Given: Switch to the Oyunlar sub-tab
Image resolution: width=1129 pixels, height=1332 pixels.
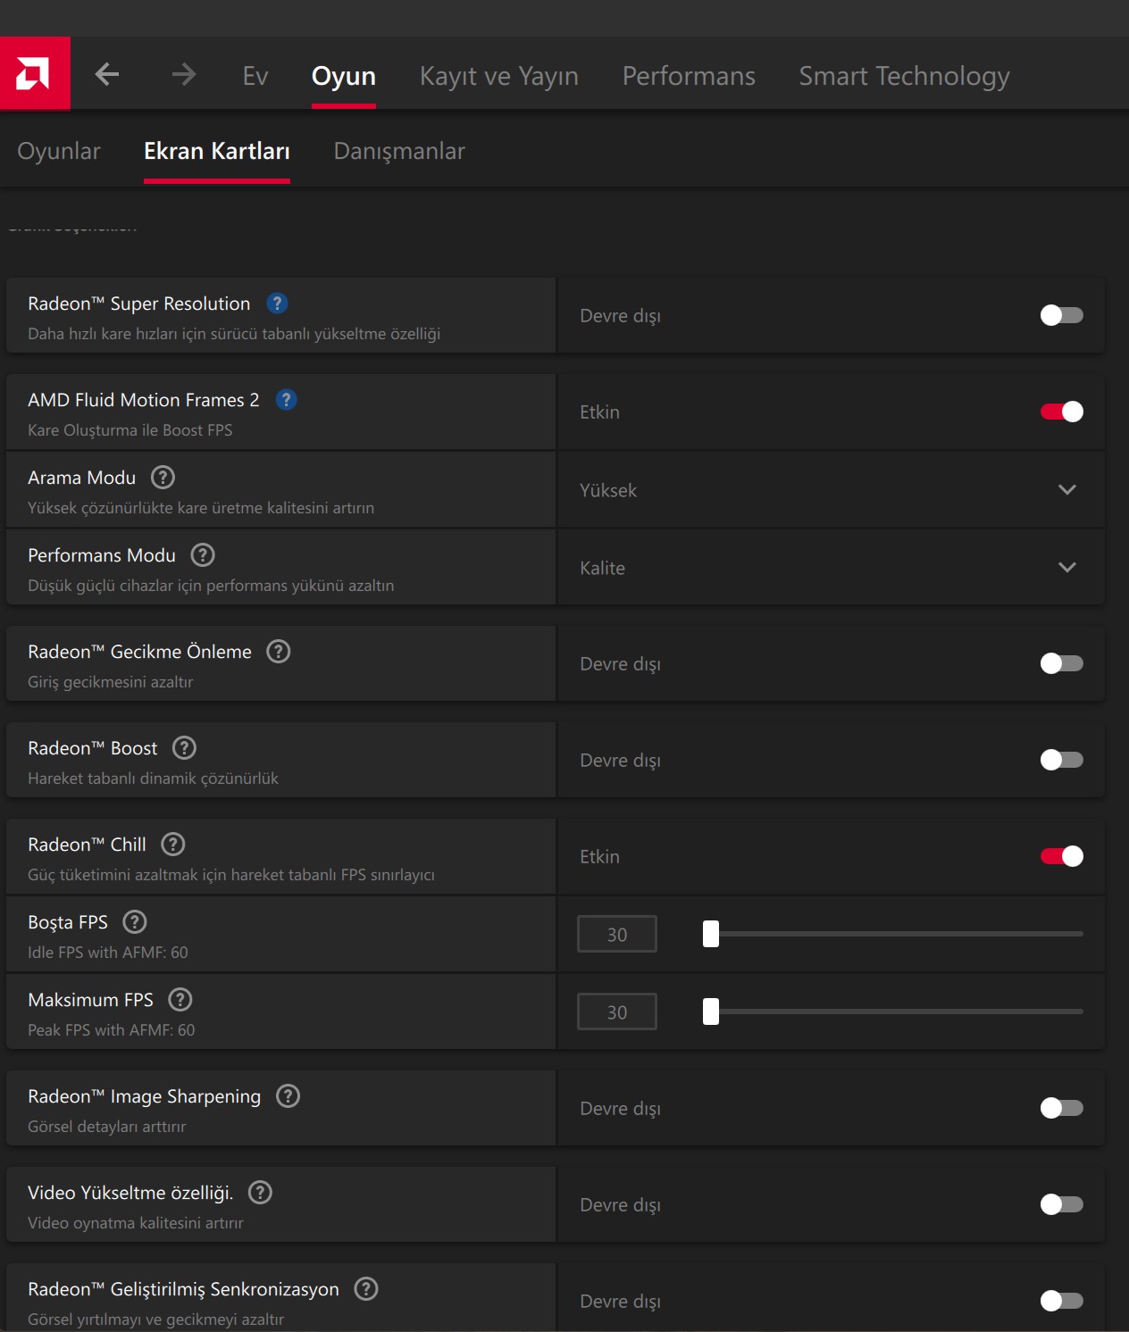Looking at the screenshot, I should click(x=59, y=151).
